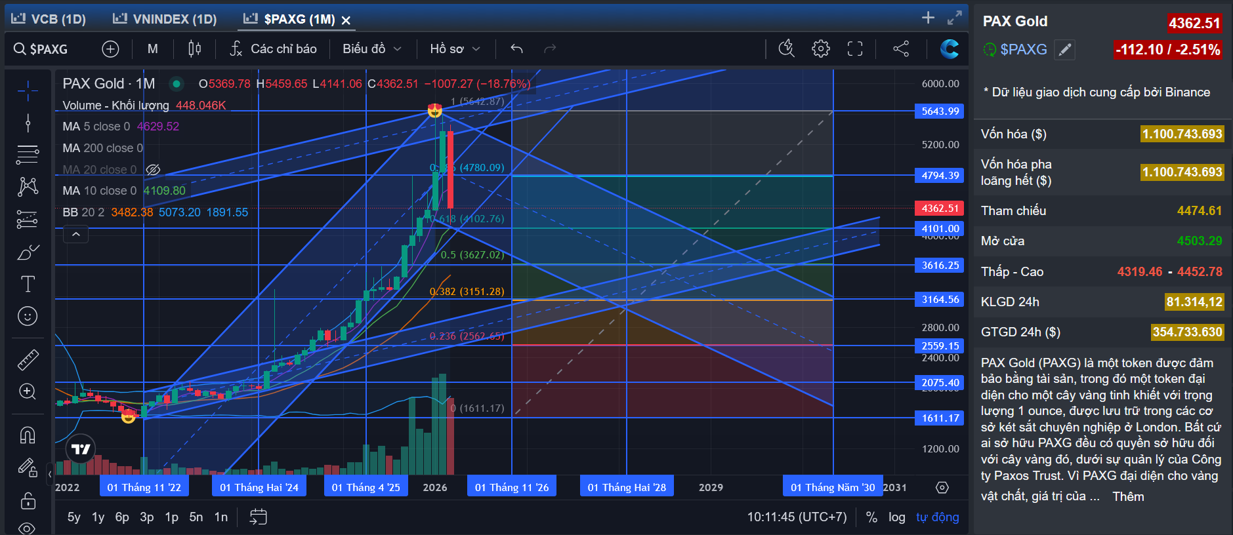This screenshot has height=535, width=1233.
Task: Change the M timeframe interval
Action: pos(152,49)
